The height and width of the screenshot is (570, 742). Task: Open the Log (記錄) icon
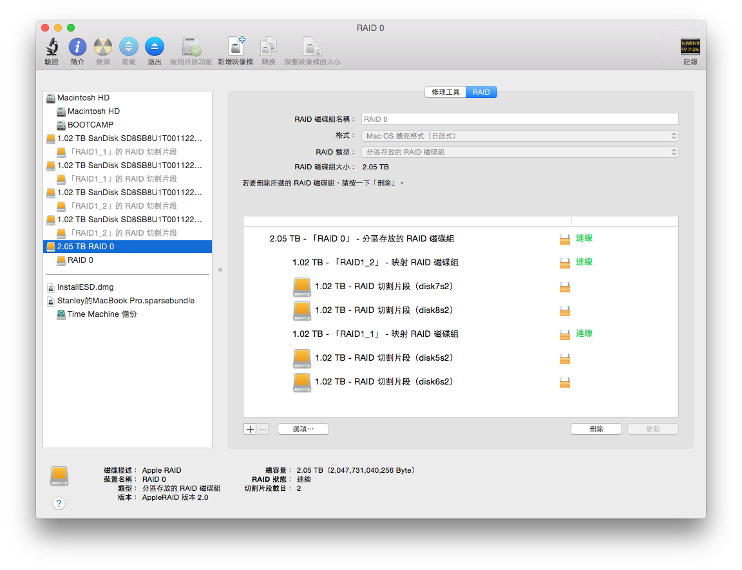click(x=690, y=47)
